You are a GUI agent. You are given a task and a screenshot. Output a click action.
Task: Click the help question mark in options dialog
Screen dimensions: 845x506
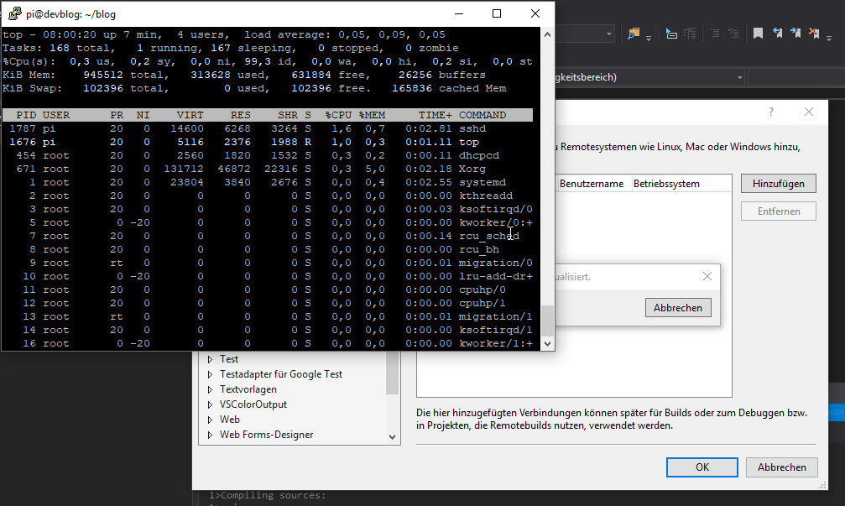pos(771,112)
